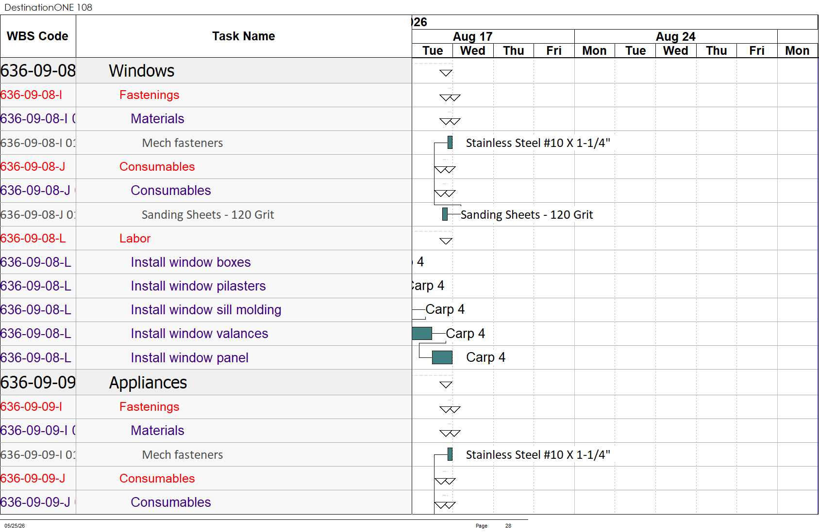Click WBS code 636-09-08-J Consumables cell
The height and width of the screenshot is (532, 819).
click(38, 166)
